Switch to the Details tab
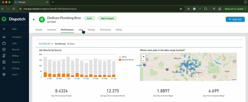The height and width of the screenshot is (102, 248). pos(39,30)
